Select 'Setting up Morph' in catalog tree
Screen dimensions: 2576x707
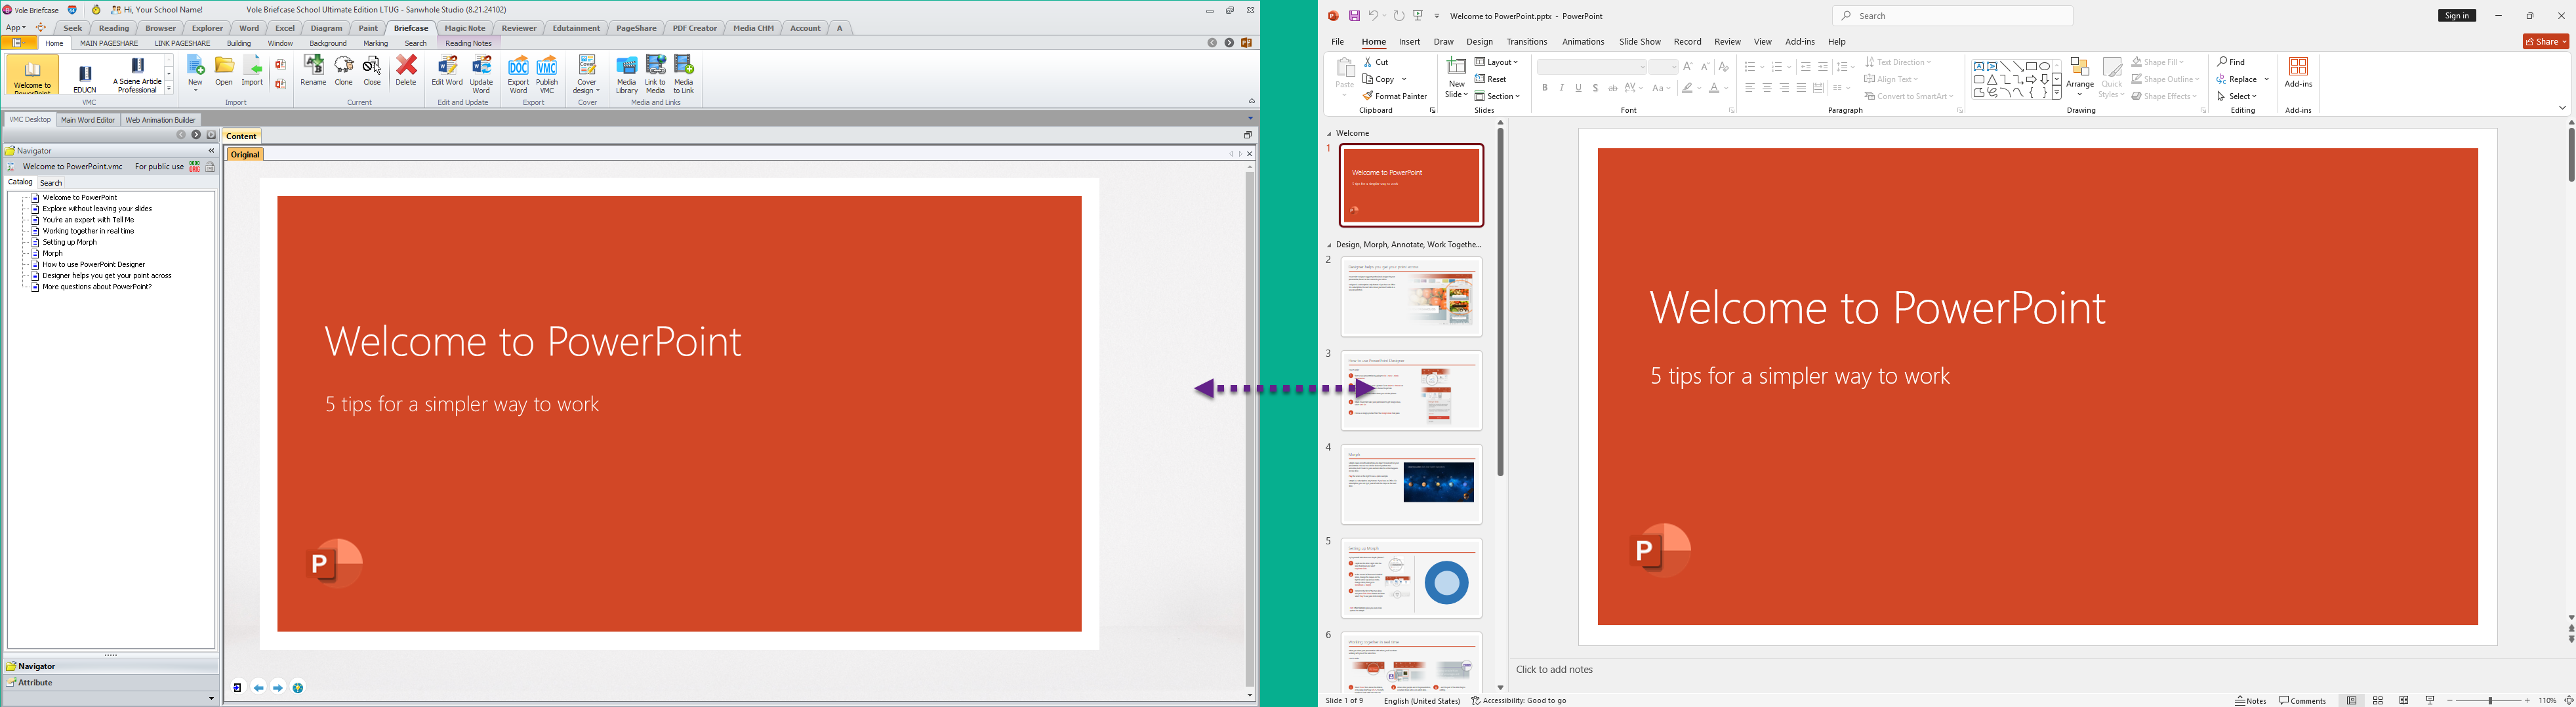[x=70, y=242]
